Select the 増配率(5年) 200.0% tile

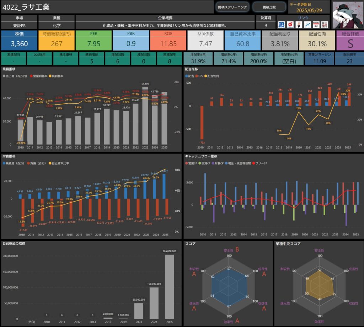[259, 59]
